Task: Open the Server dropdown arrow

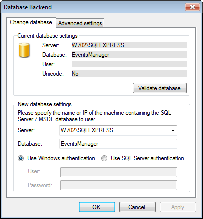Action: [173, 130]
